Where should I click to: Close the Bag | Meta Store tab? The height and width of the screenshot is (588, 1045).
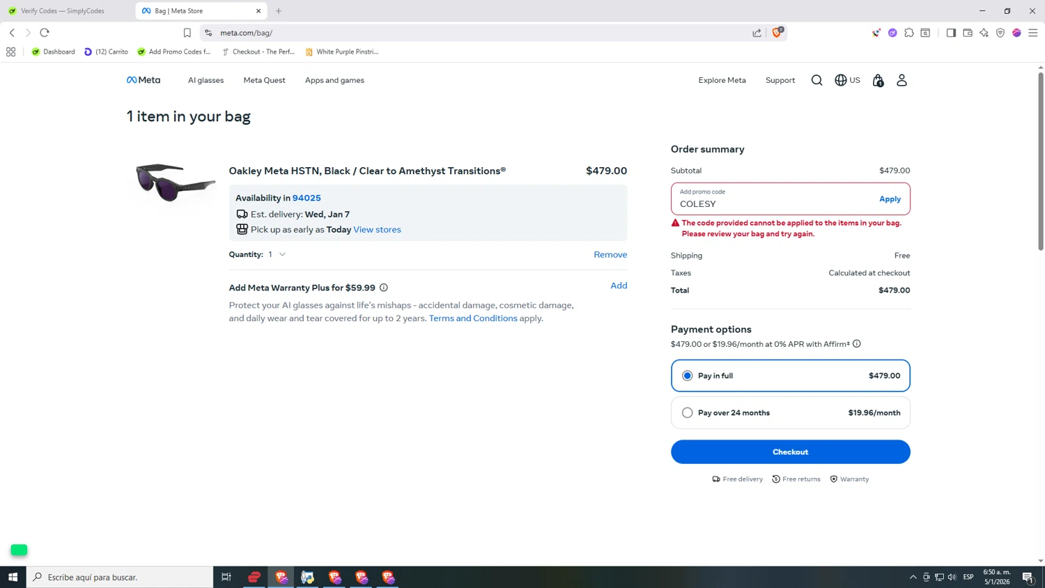pyautogui.click(x=258, y=11)
